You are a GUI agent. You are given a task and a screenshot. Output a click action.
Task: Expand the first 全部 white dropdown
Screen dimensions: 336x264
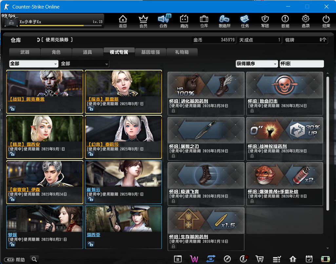(34, 64)
